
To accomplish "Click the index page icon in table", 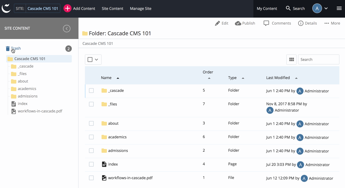I will [104, 164].
